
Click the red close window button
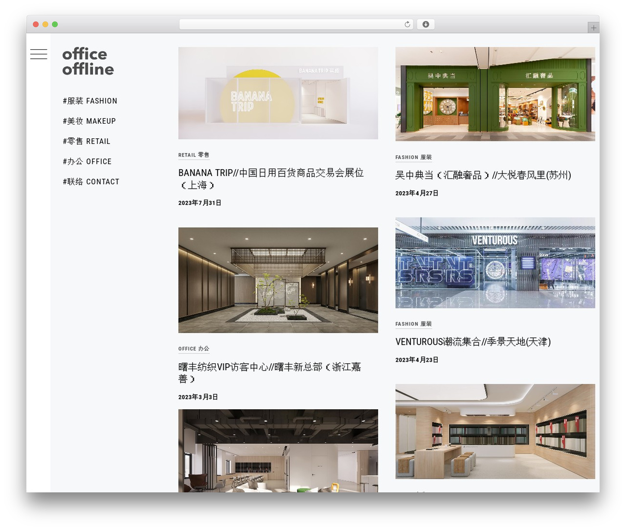click(36, 24)
